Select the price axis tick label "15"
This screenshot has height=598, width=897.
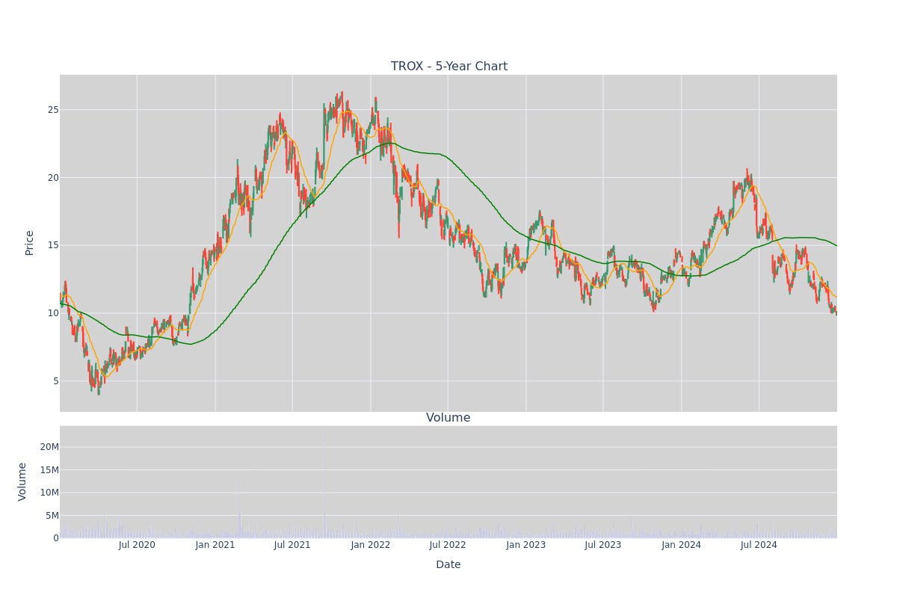point(53,245)
